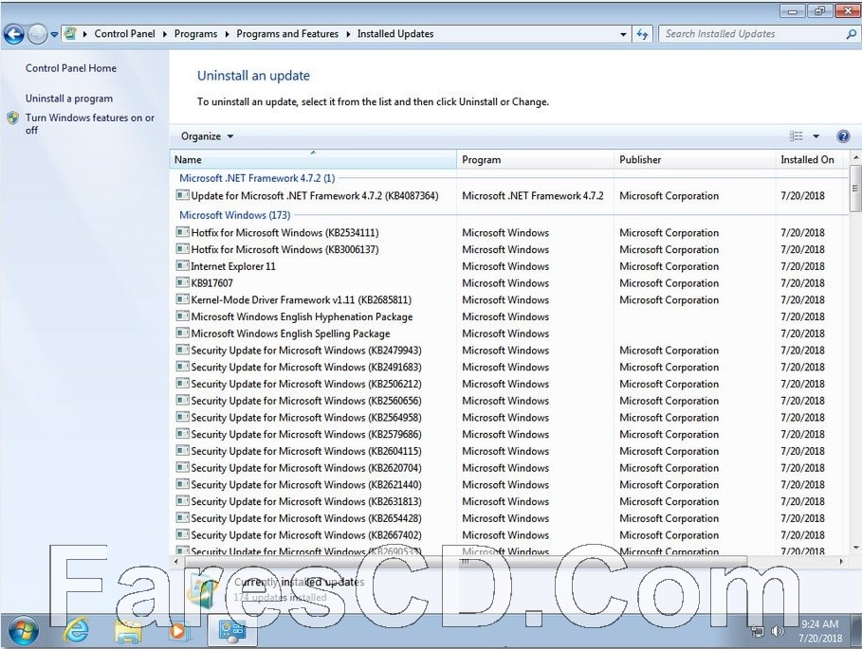Expand arrow after Programs and Features breadcrumb

tap(348, 34)
